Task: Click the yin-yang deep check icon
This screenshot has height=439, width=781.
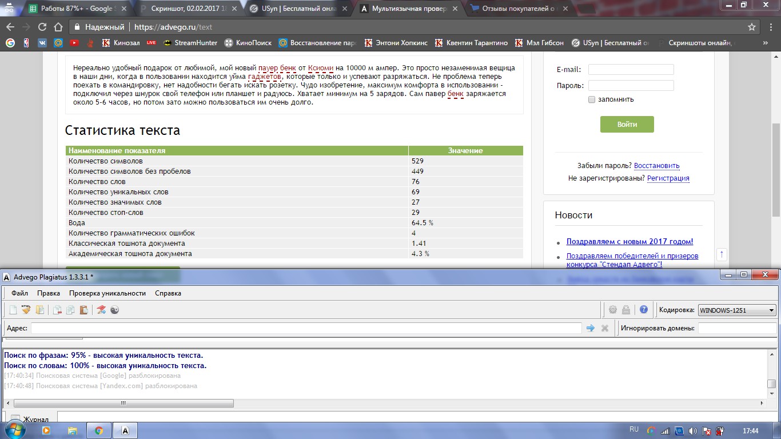Action: point(114,310)
